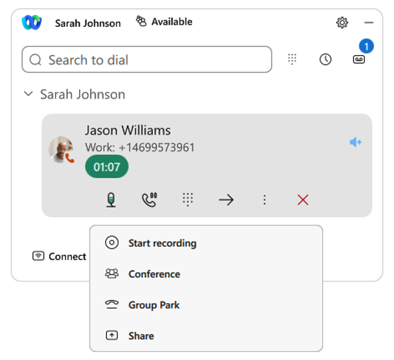The image size is (394, 360).
Task: Open settings gear icon
Action: click(x=342, y=23)
